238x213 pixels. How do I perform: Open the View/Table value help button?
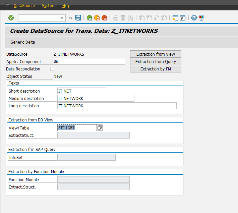coord(100,128)
